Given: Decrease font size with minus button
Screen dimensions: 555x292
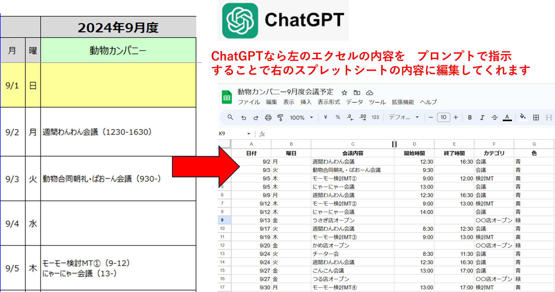Looking at the screenshot, I should pos(431,117).
